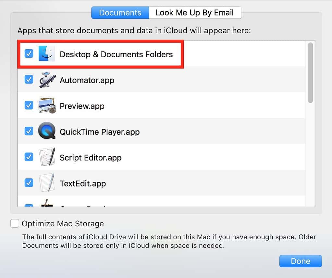Click the Finder icon next to Desktop & Documents

(47, 54)
